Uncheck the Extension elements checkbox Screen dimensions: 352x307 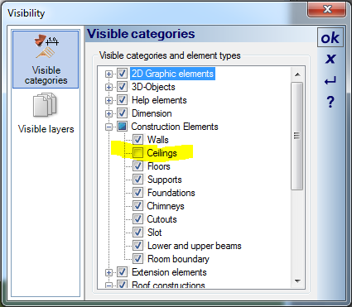(x=122, y=272)
